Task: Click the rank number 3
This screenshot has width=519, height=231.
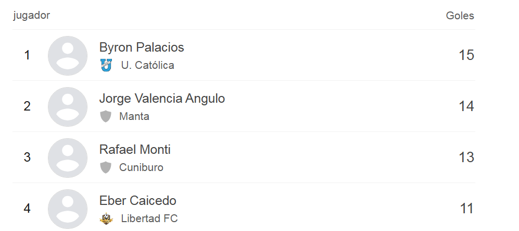Action: 27,157
